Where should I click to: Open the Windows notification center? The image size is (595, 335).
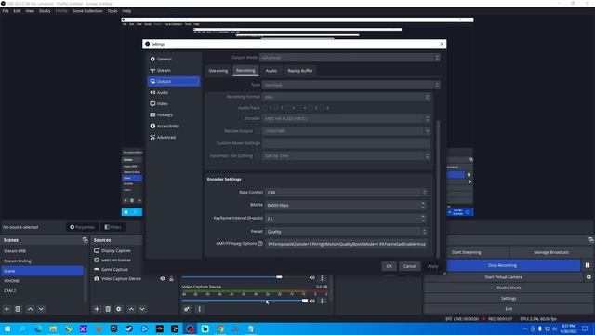585,328
